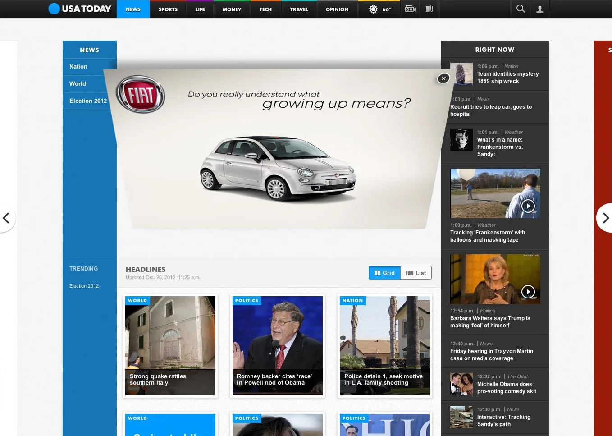Go to next section with right arrow
The image size is (612, 436).
[605, 218]
